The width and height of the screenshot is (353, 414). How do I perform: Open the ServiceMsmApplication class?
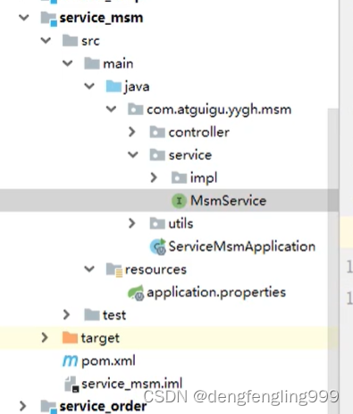(242, 247)
